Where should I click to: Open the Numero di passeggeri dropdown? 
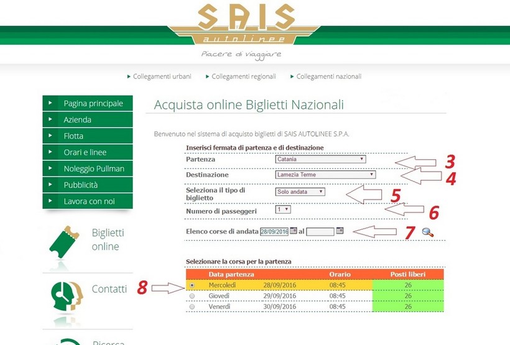click(283, 209)
